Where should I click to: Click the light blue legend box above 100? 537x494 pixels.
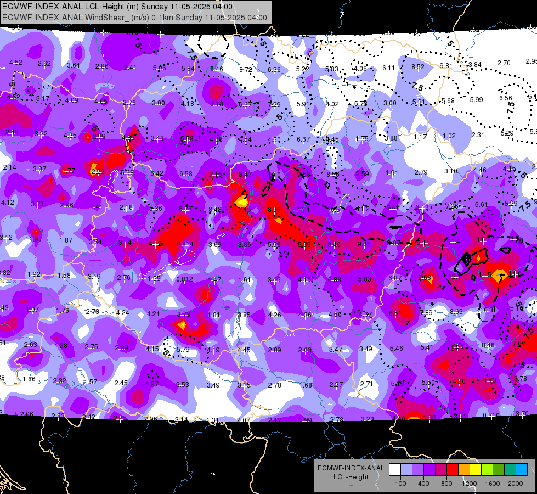click(x=406, y=470)
